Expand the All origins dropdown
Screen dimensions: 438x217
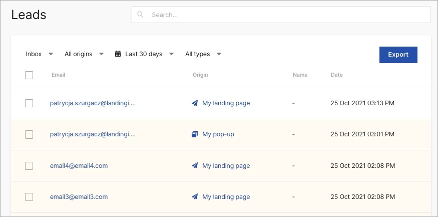tap(84, 54)
